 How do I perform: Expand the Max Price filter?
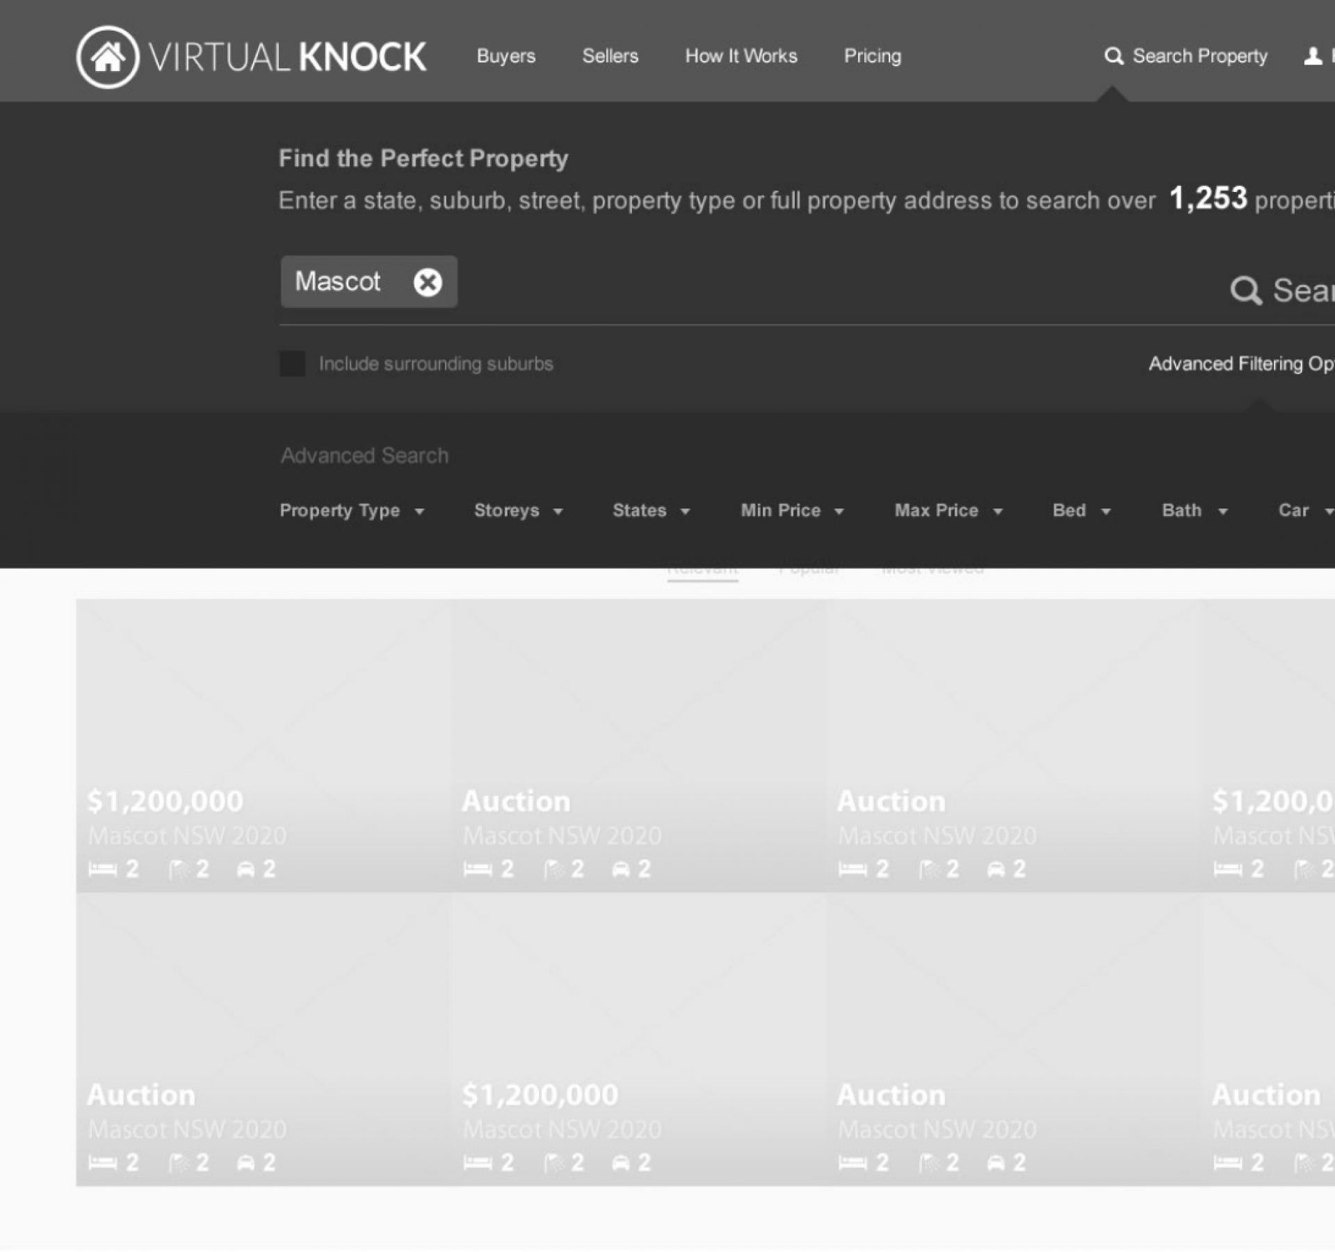948,511
